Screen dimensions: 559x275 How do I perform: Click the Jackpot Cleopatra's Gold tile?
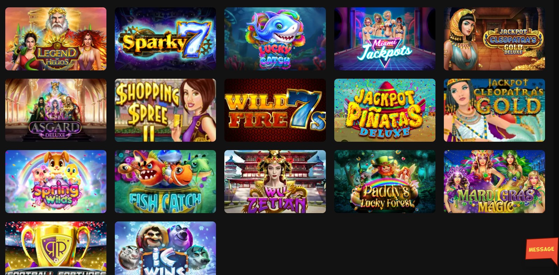pos(494,110)
